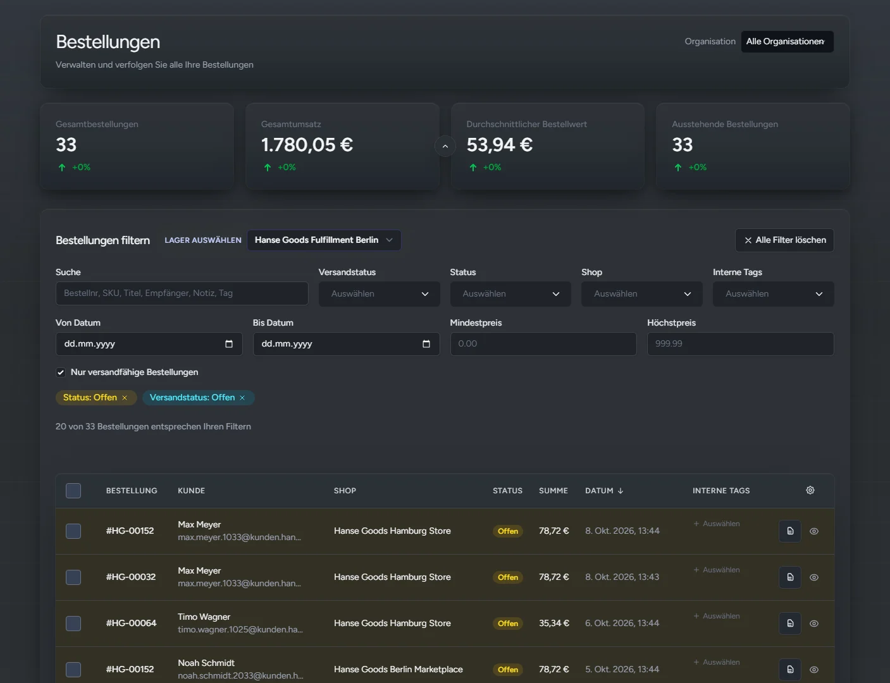Screen dimensions: 890x683
Task: Tick the checkbox for order #HG-00032
Action: 73,577
